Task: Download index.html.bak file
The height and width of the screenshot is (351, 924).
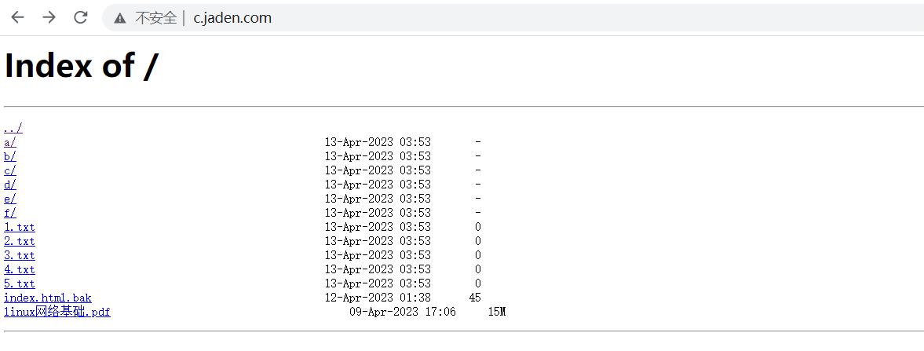Action: pos(48,298)
